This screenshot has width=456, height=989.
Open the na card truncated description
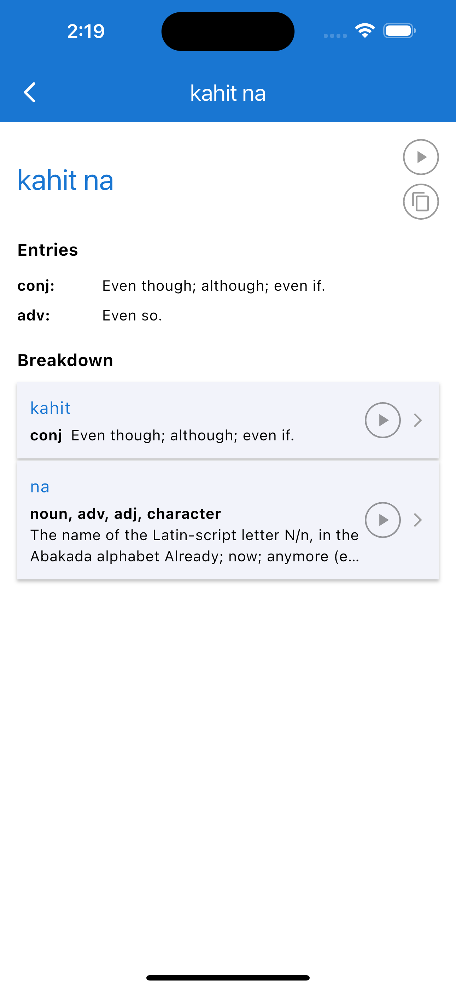click(195, 545)
